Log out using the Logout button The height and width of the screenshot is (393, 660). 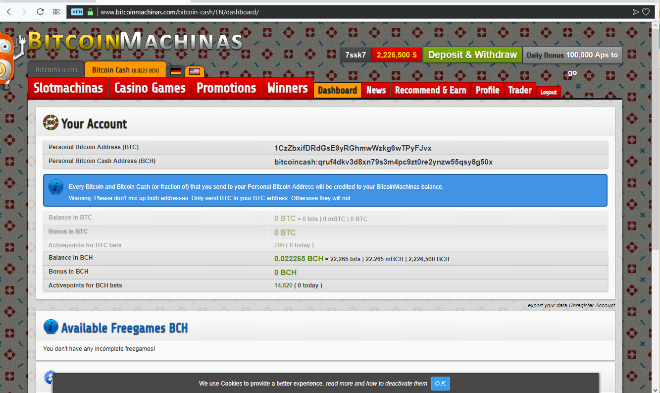click(x=549, y=92)
